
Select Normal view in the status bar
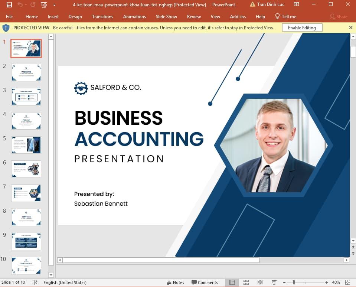coord(232,283)
